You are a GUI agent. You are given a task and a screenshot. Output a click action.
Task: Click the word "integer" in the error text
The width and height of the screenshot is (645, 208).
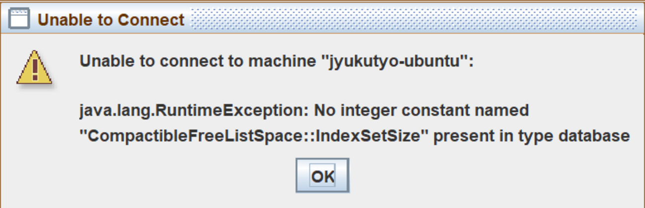point(370,110)
